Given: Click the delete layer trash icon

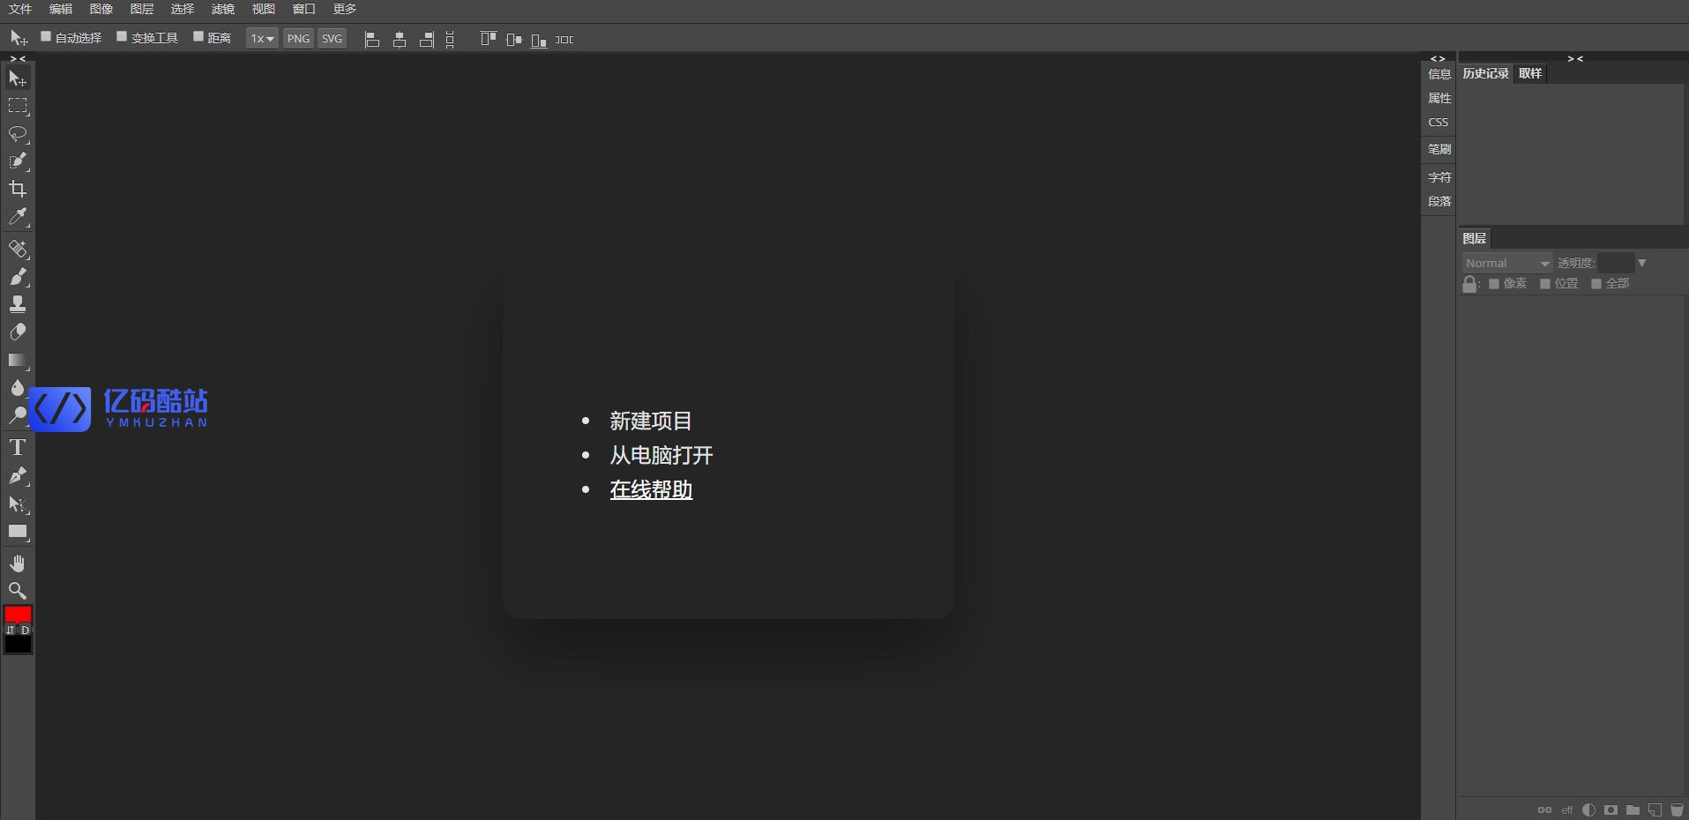Looking at the screenshot, I should tap(1677, 809).
